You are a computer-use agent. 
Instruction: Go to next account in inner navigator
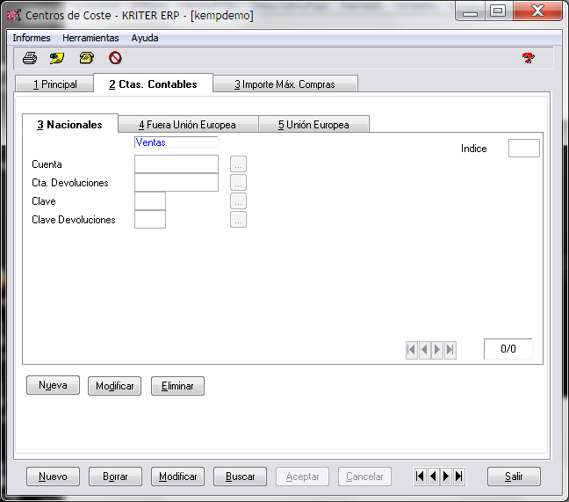tap(437, 350)
